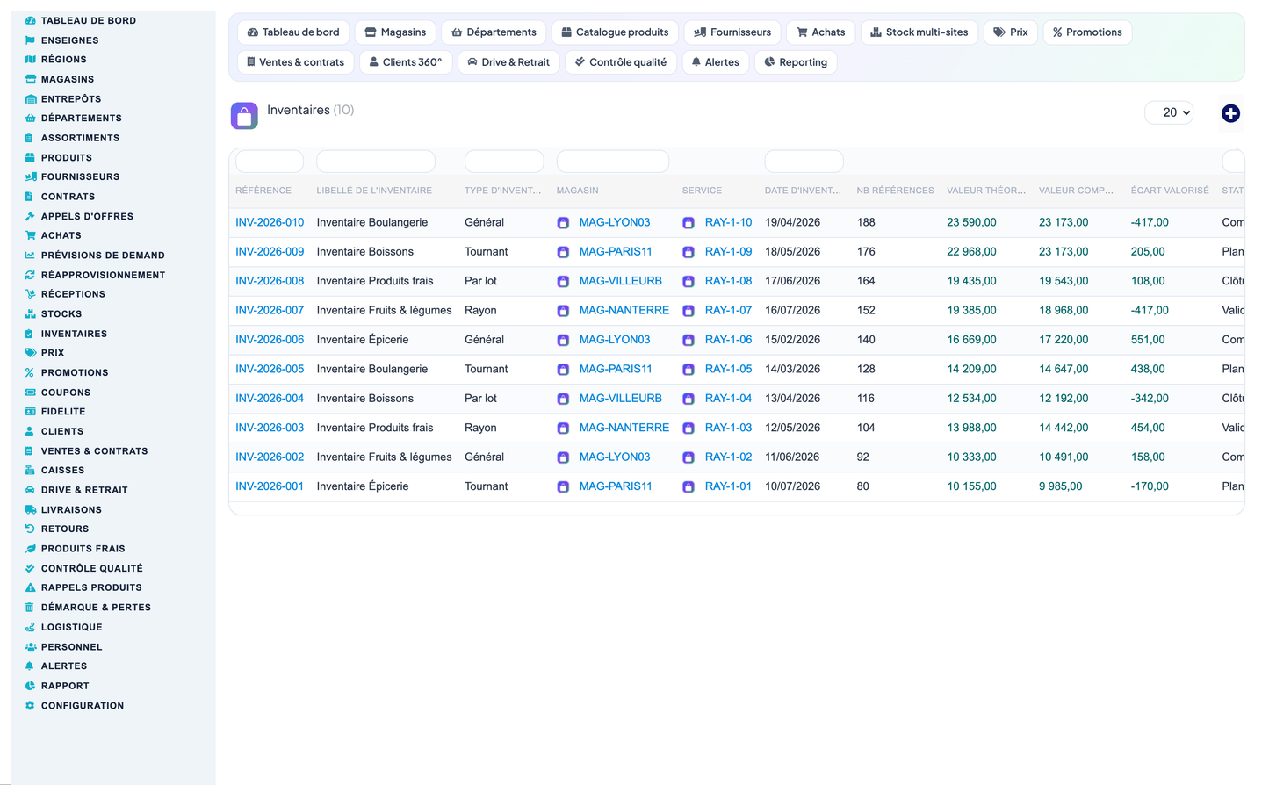
Task: Click the Entrepôts warehouse icon in sidebar
Action: pos(31,99)
